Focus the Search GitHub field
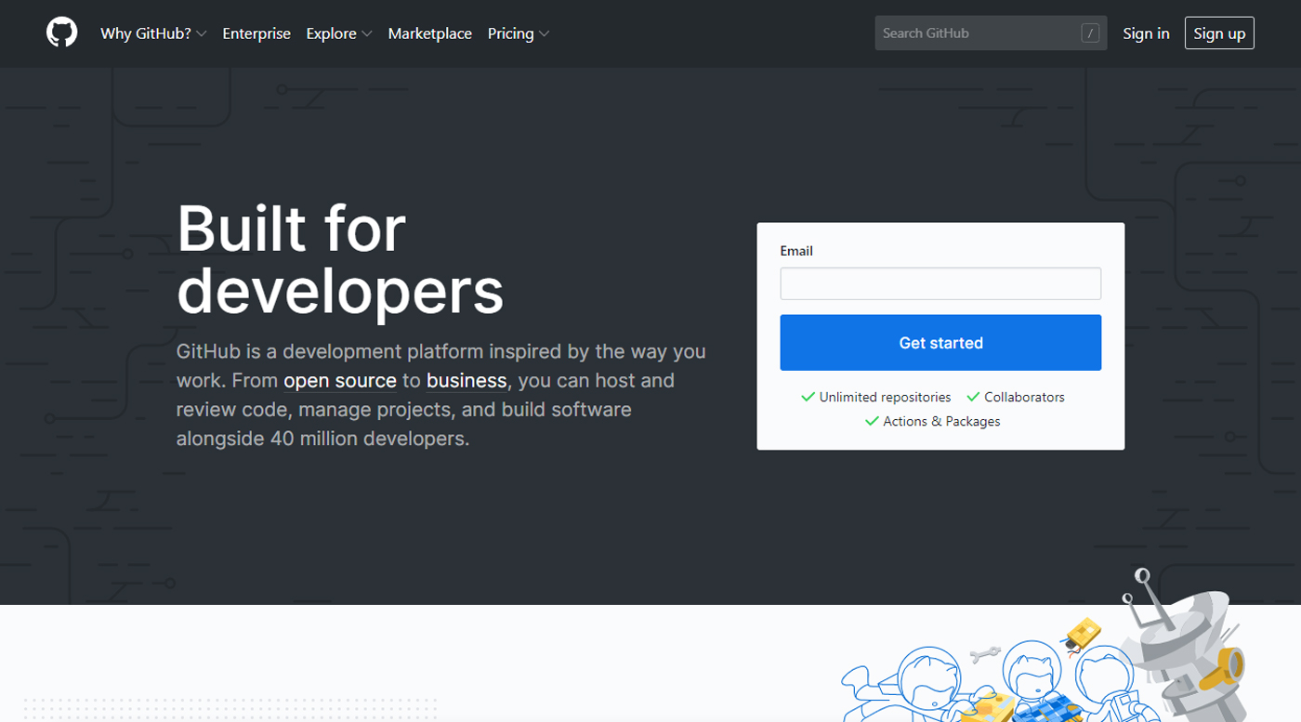 [991, 33]
